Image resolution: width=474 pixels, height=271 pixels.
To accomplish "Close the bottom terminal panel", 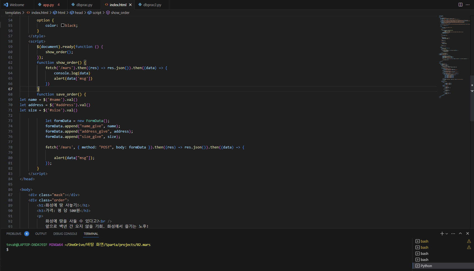I will pos(468,234).
